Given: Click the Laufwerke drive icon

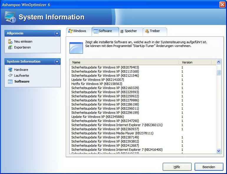Looking at the screenshot, I should (10, 76).
